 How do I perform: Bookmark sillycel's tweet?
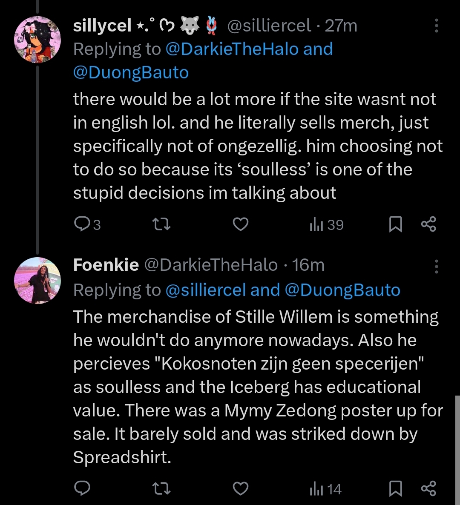(396, 224)
